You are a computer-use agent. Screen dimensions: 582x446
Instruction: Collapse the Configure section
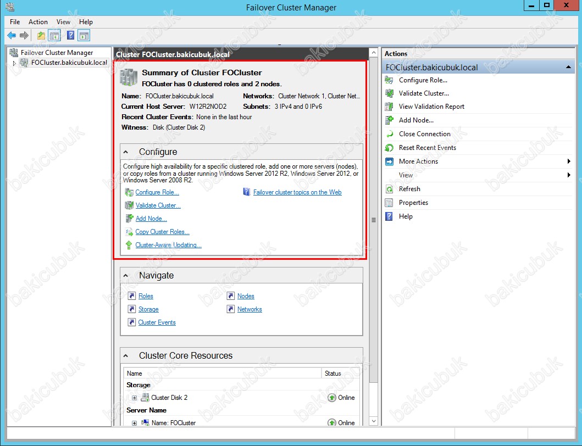[x=126, y=152]
